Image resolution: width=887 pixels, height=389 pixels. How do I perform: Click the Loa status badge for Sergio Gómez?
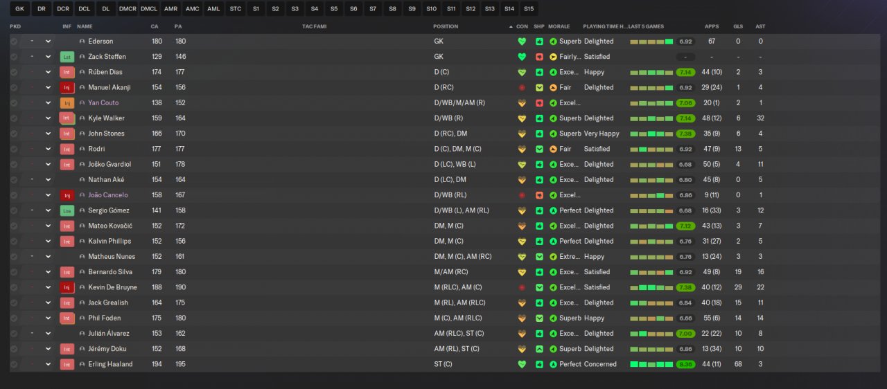(67, 210)
